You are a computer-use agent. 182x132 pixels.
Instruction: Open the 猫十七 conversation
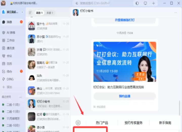48,26
